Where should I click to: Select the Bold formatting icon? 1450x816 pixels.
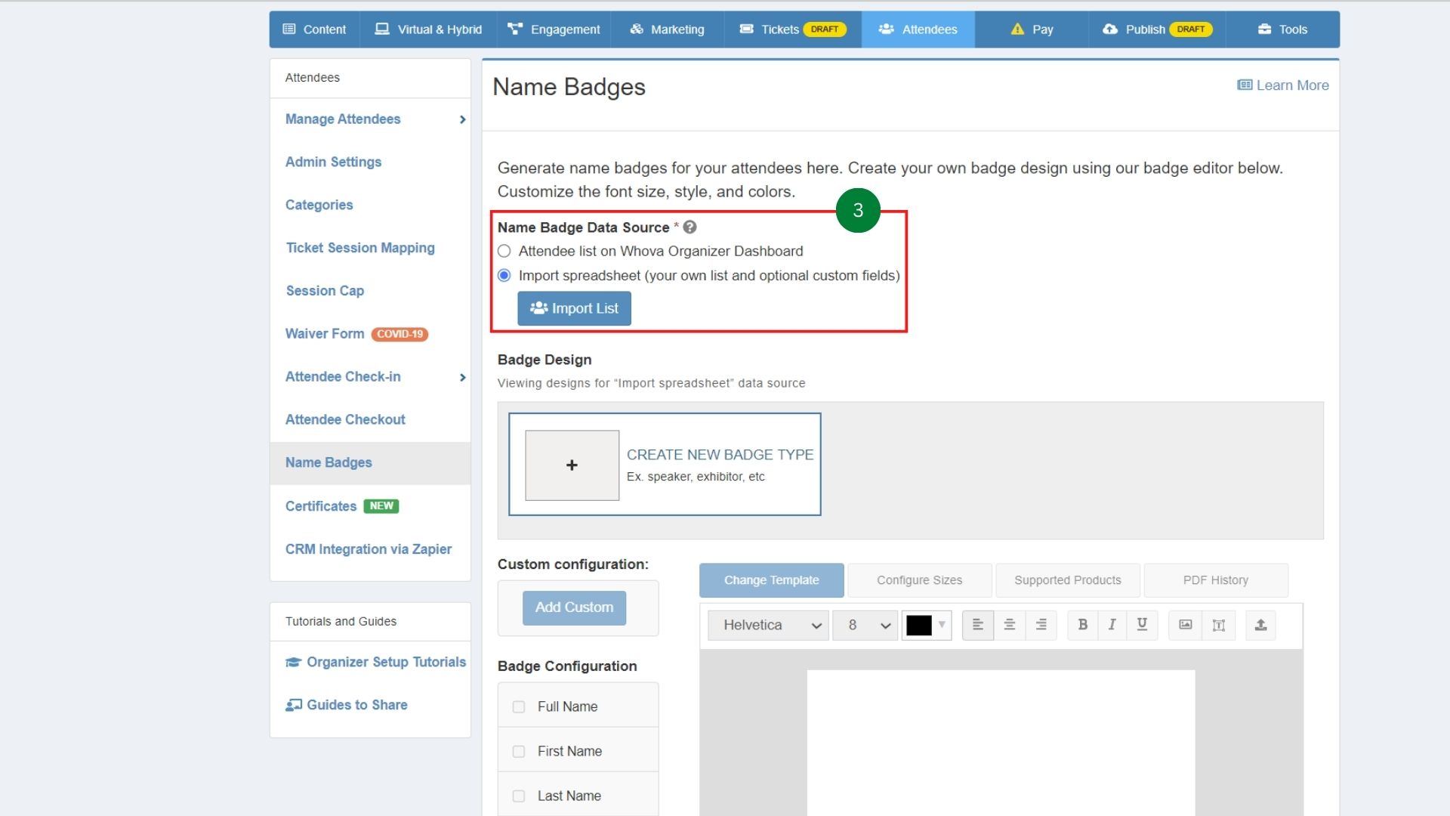pyautogui.click(x=1081, y=625)
